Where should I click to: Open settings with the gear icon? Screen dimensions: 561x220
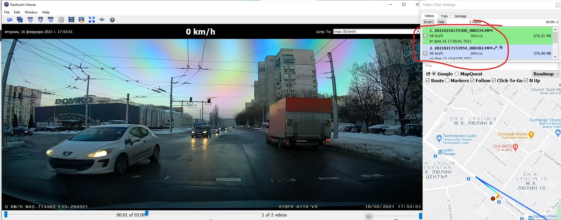tap(112, 20)
